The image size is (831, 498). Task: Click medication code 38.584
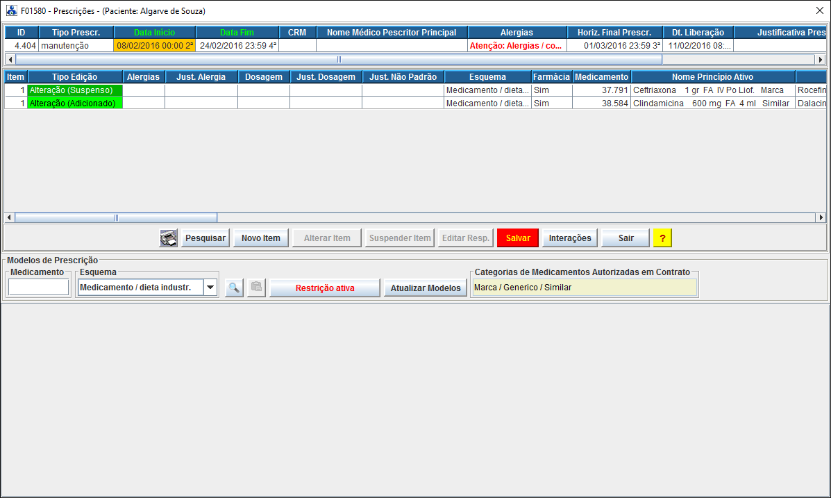click(x=601, y=103)
